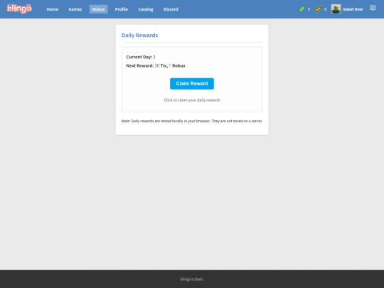The height and width of the screenshot is (288, 384).
Task: Open the Profile menu item
Action: (x=122, y=9)
